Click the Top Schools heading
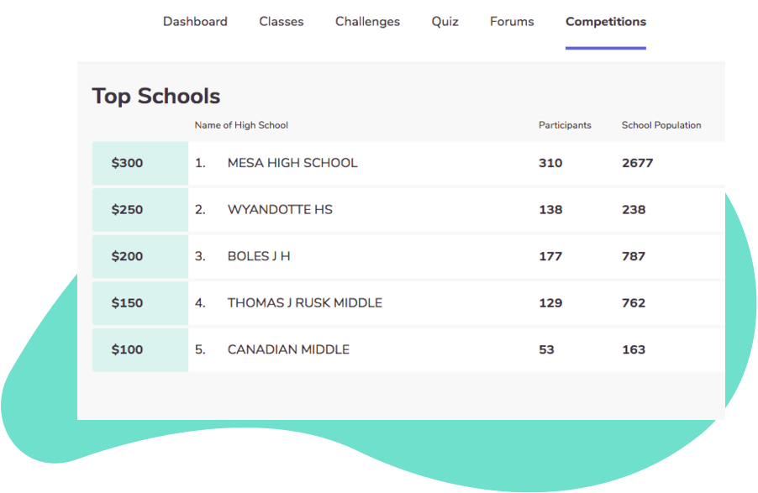758x493 pixels. click(156, 97)
